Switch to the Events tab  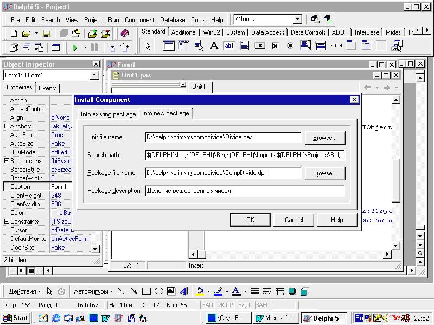(47, 88)
